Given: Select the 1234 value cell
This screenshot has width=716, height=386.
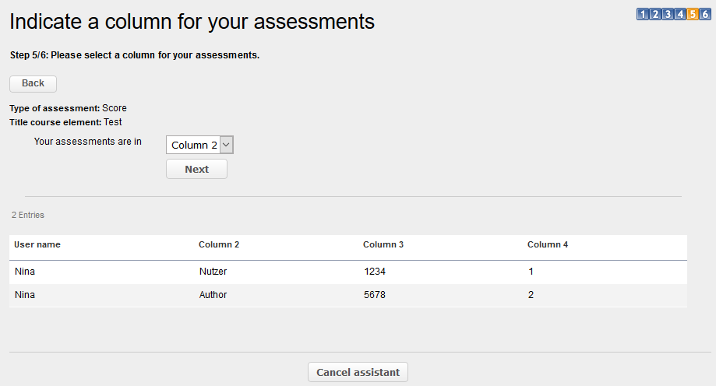Looking at the screenshot, I should pos(375,272).
